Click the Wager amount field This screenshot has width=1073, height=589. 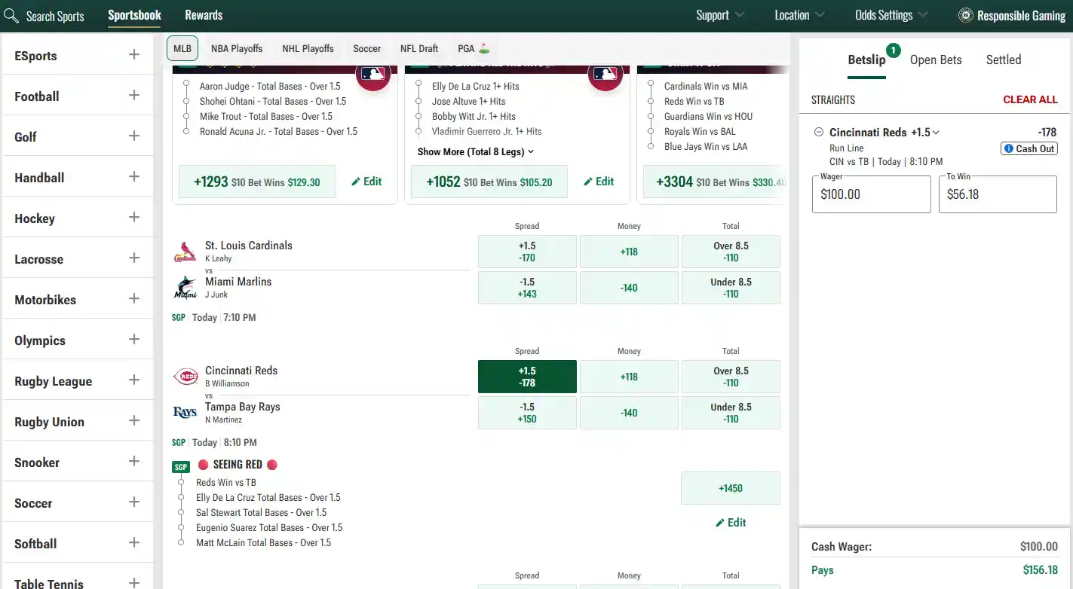(872, 194)
